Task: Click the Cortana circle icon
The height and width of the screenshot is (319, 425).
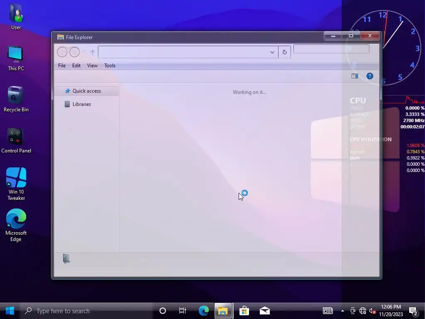Action: 163,311
